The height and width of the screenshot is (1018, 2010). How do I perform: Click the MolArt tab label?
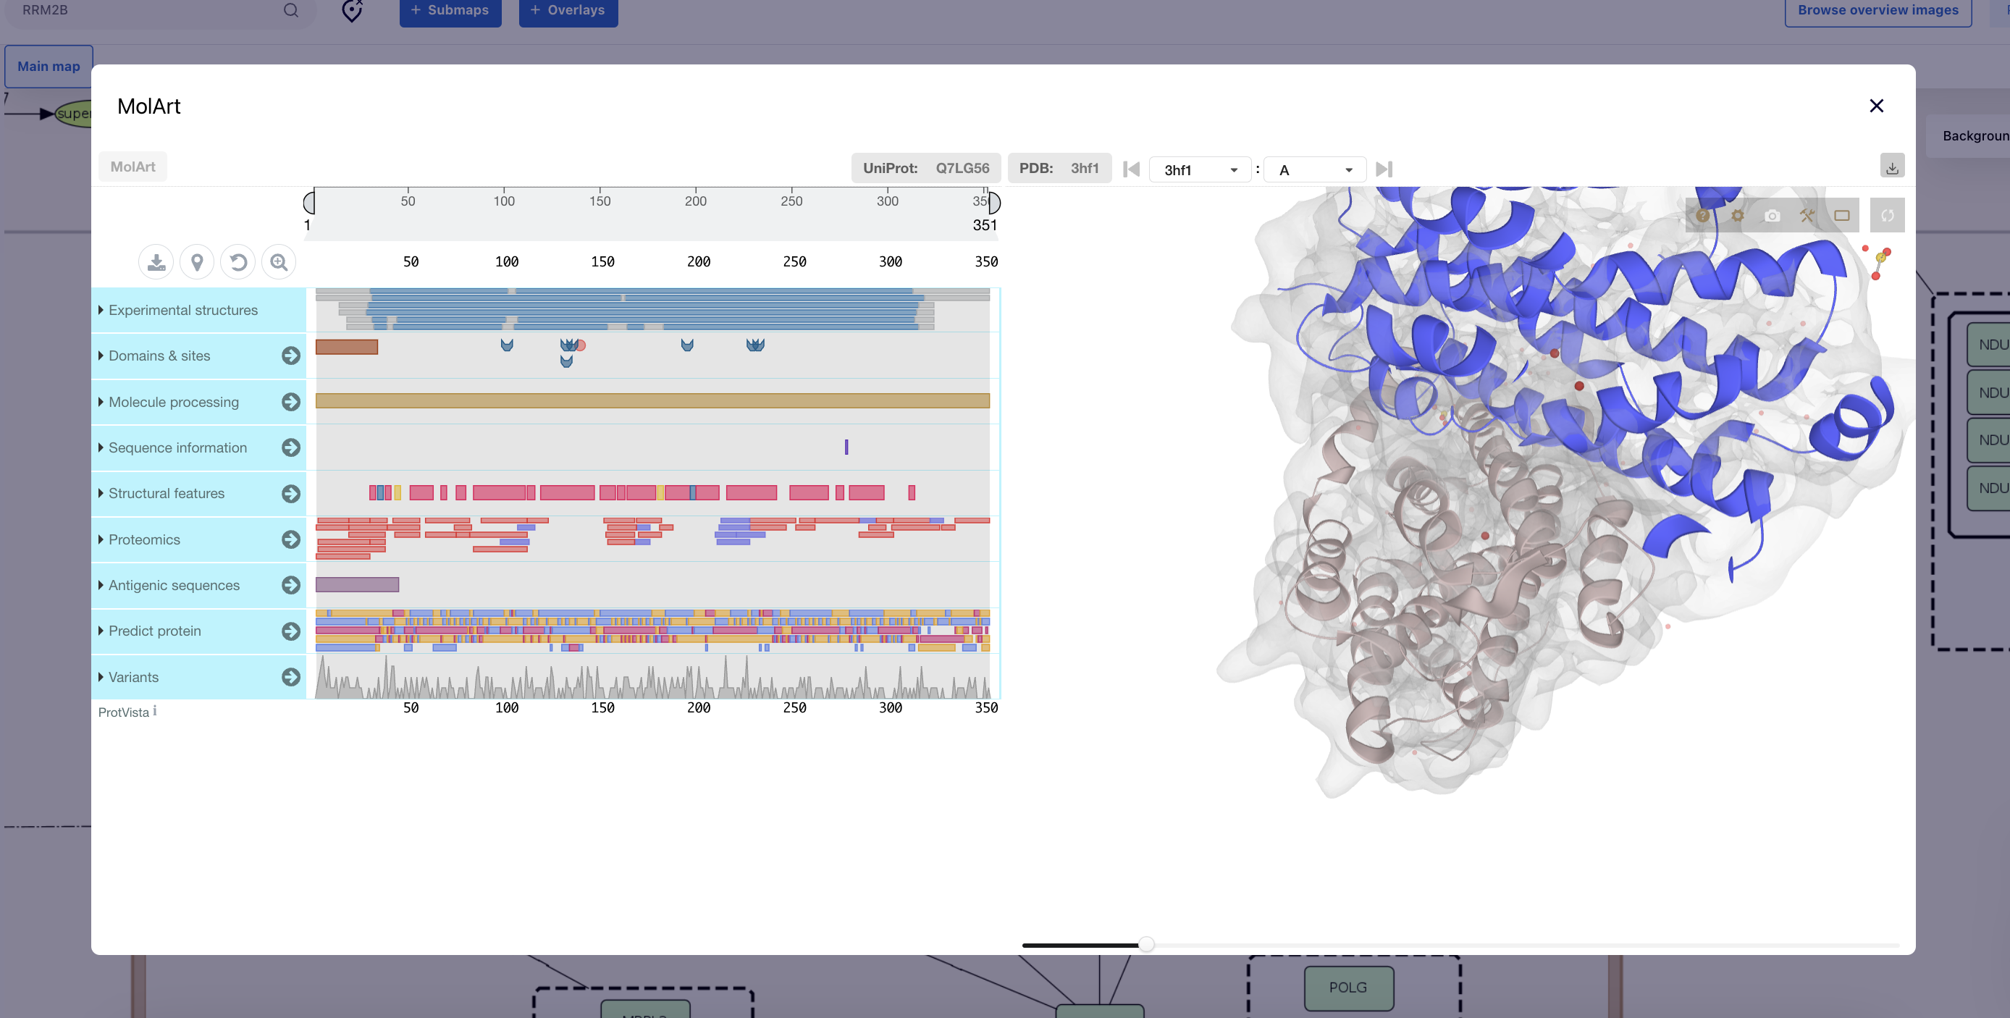click(133, 167)
